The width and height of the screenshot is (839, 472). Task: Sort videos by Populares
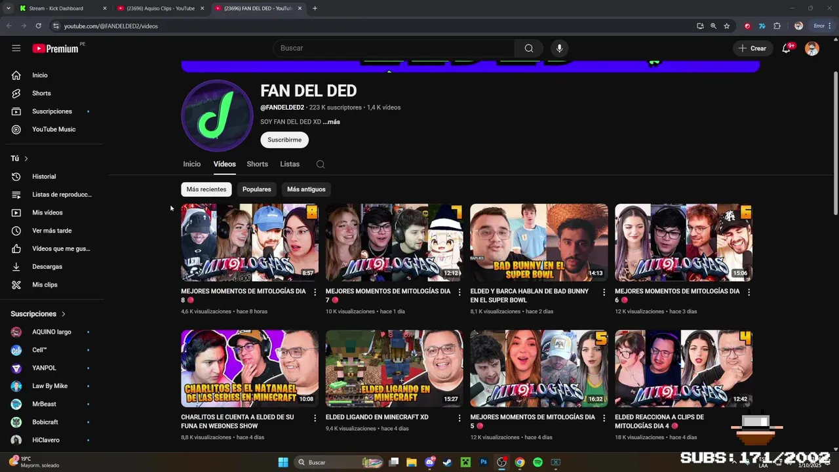(x=256, y=189)
